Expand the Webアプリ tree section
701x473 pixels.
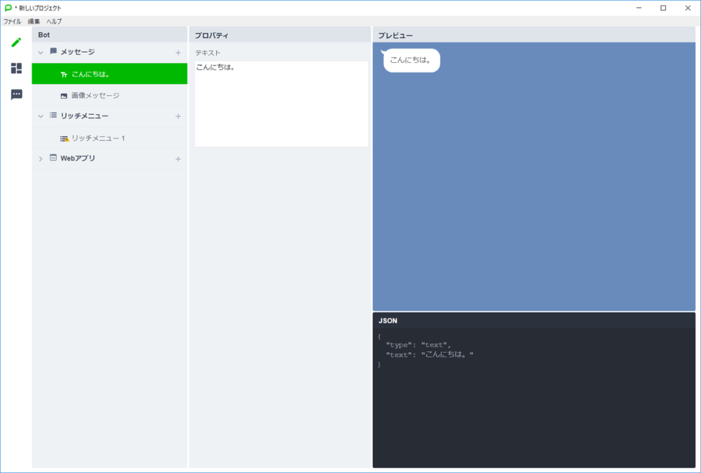pyautogui.click(x=40, y=159)
